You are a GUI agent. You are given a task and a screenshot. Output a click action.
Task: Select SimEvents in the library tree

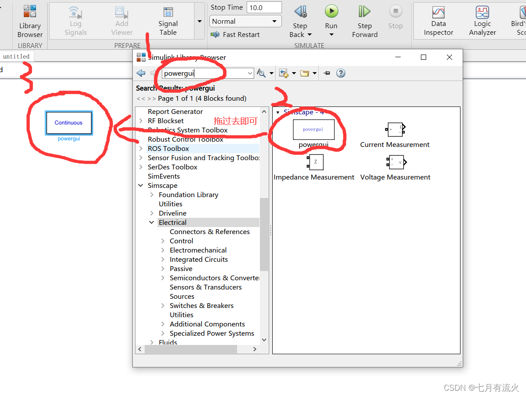[x=164, y=176]
